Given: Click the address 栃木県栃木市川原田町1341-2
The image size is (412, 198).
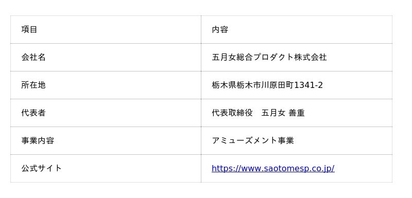Looking at the screenshot, I should click(x=267, y=85).
